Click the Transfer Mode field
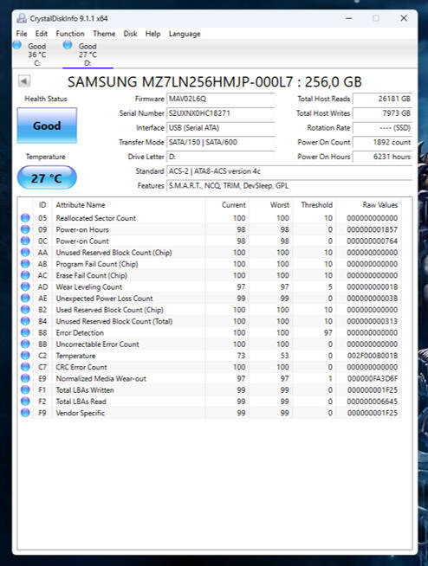The height and width of the screenshot is (566, 428). [x=221, y=142]
